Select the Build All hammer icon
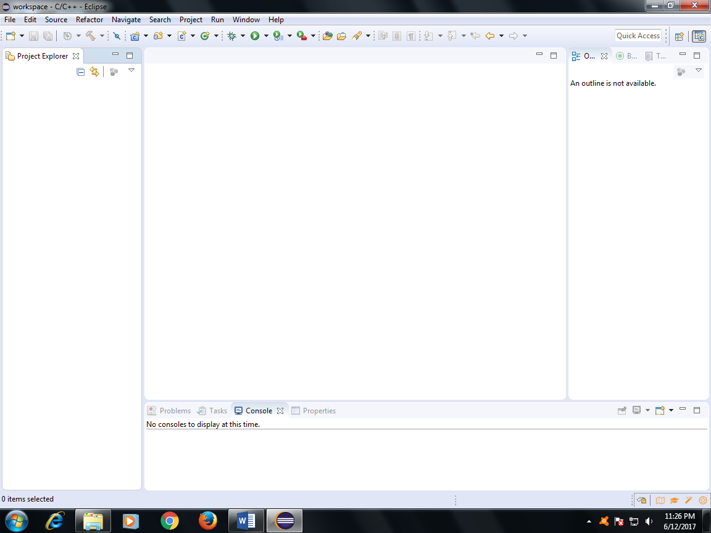Image resolution: width=711 pixels, height=533 pixels. [x=91, y=35]
